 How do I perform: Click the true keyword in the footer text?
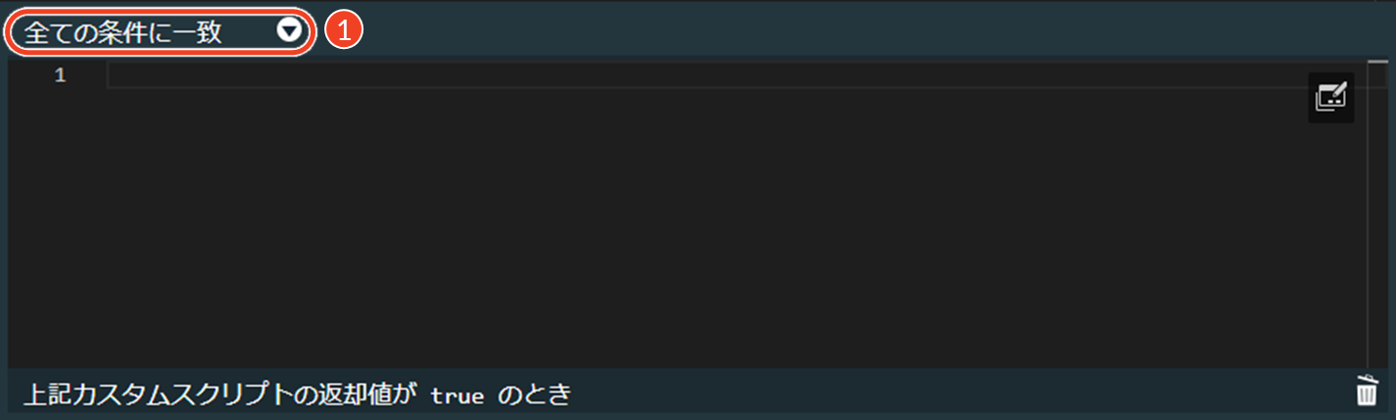click(457, 395)
